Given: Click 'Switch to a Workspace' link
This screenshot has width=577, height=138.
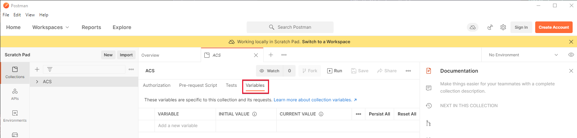Looking at the screenshot, I should [x=326, y=42].
